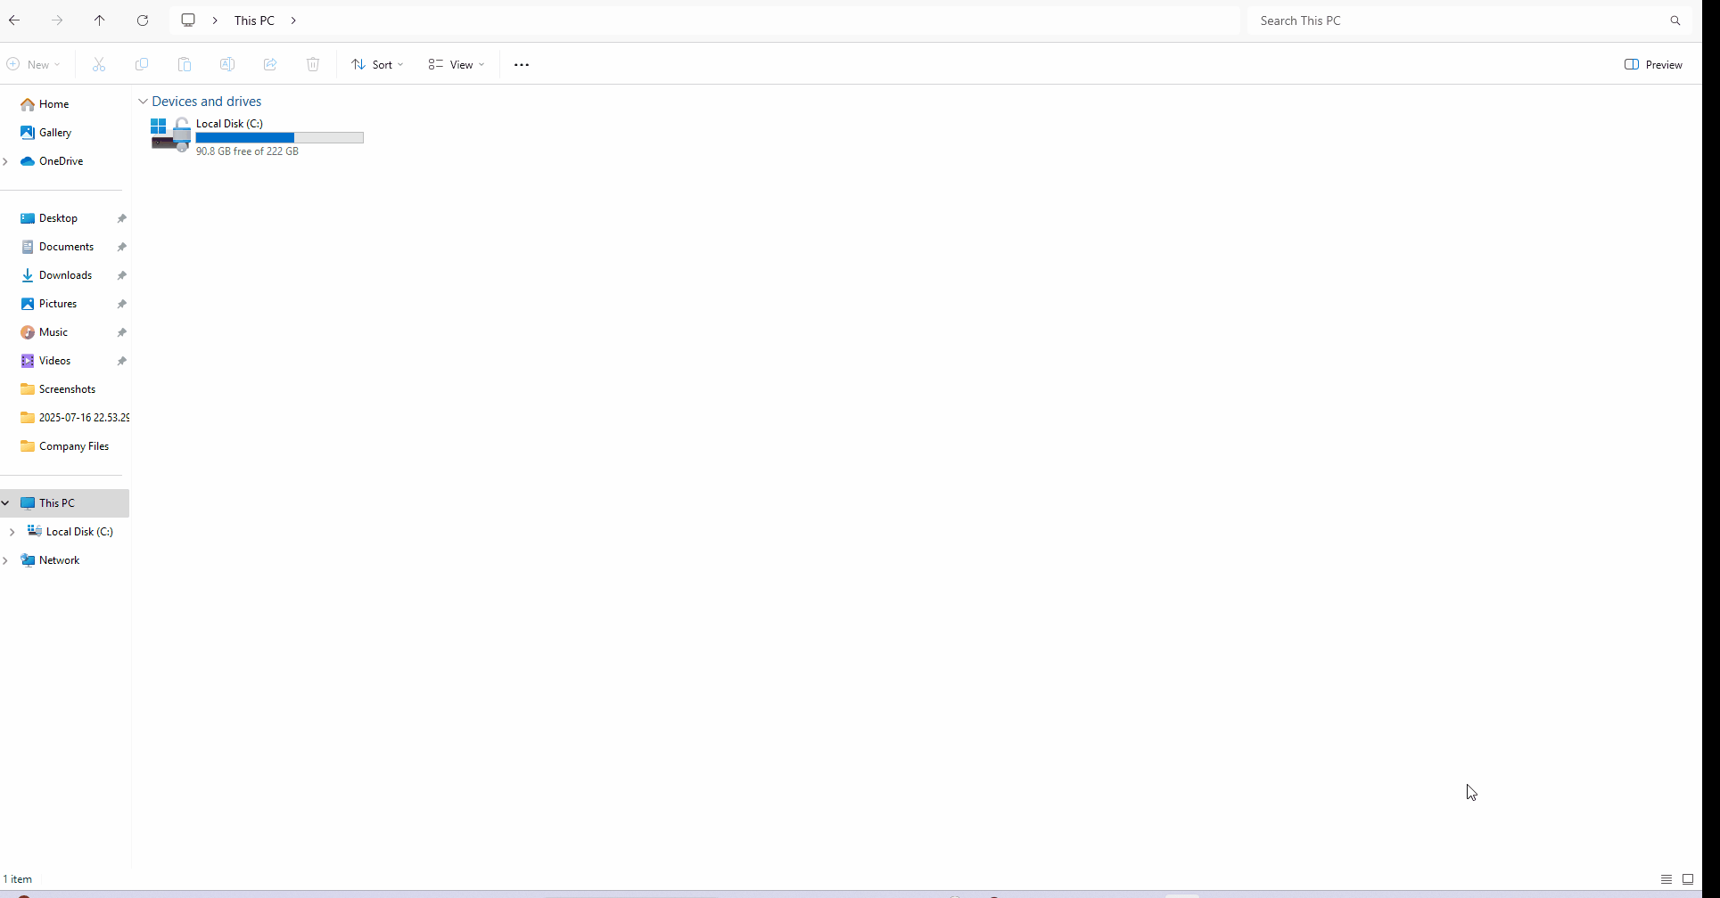The width and height of the screenshot is (1720, 898).
Task: Refresh the current folder view
Action: (x=143, y=20)
